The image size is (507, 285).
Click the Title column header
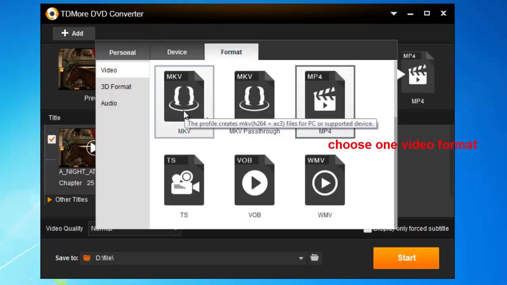click(x=54, y=118)
